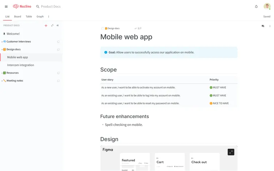Click the PRODUCT DOCS sidebar header
Image resolution: width=274 pixels, height=171 pixels.
(12, 26)
